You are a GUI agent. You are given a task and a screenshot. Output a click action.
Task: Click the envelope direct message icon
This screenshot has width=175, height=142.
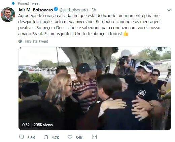(x=94, y=137)
